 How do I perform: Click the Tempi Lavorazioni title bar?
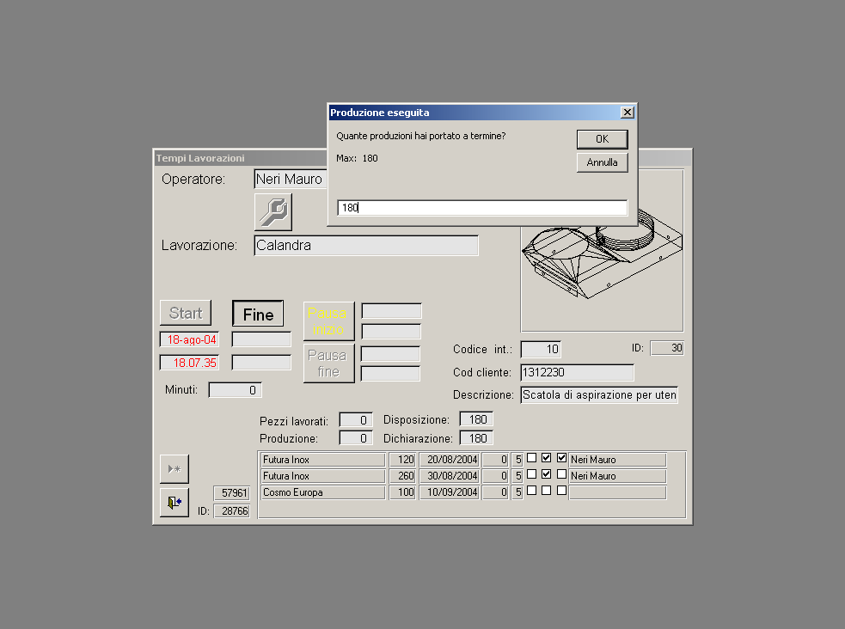[x=241, y=158]
